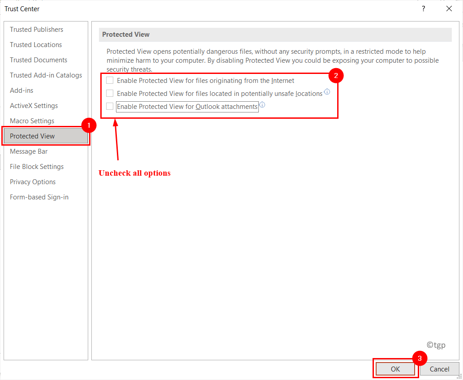This screenshot has height=380, width=463.
Task: Show info icon for unsafe locations option
Action: click(x=327, y=91)
